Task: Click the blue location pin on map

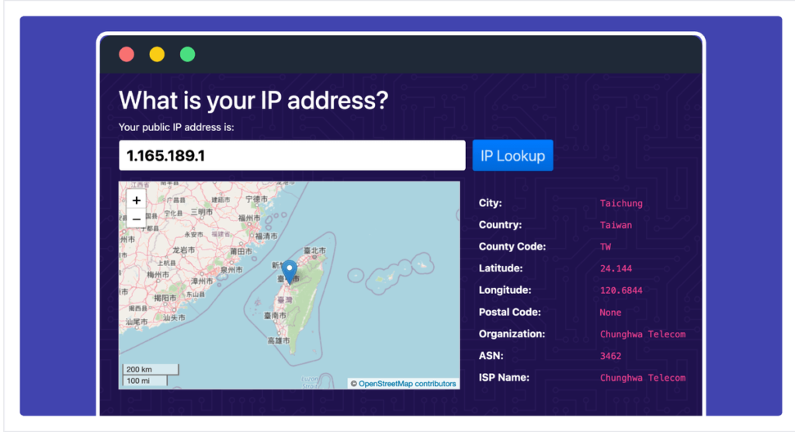Action: tap(290, 272)
